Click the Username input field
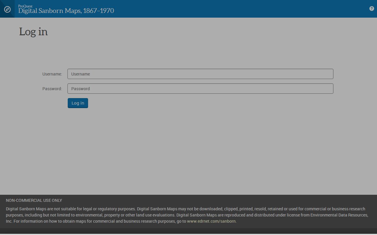The height and width of the screenshot is (235, 377). tap(200, 74)
